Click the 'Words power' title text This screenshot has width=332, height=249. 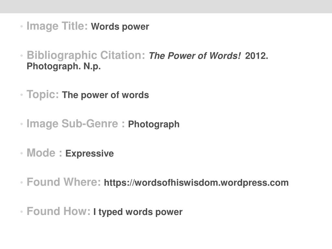pyautogui.click(x=120, y=27)
